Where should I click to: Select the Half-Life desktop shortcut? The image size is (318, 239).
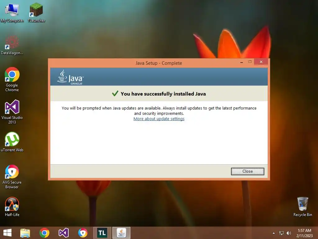(x=12, y=207)
